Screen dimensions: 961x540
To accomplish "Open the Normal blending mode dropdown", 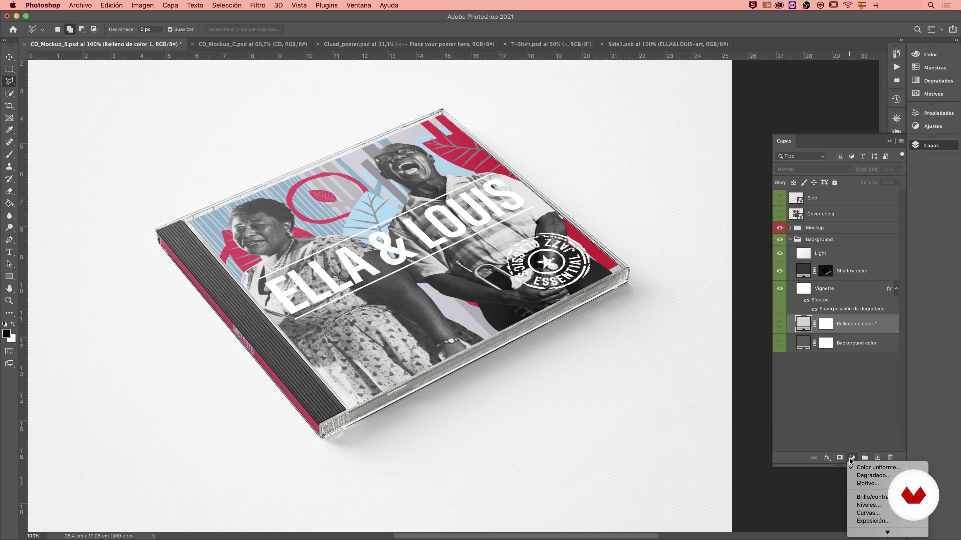I will [x=814, y=169].
